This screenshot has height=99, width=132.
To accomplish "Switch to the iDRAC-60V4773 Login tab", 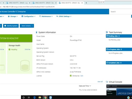I will [18, 3].
